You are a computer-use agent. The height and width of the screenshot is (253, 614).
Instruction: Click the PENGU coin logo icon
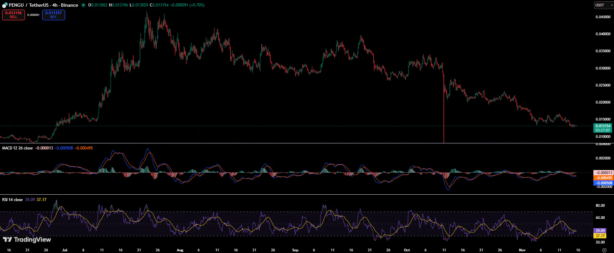(5, 5)
